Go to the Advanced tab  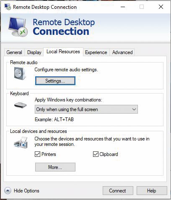point(122,52)
